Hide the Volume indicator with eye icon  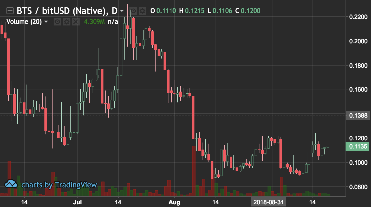click(x=57, y=22)
